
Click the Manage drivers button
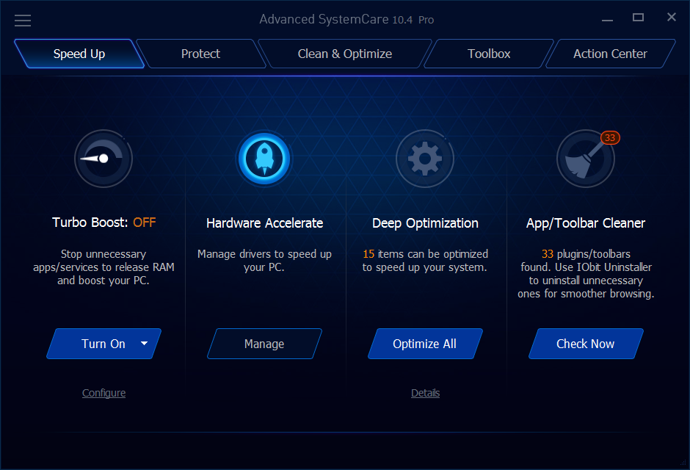click(264, 344)
